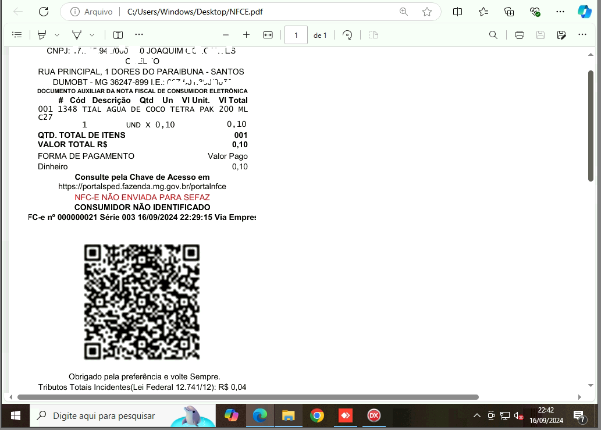Click 'Dinheiro' payment method text
The width and height of the screenshot is (601, 430).
click(x=52, y=167)
